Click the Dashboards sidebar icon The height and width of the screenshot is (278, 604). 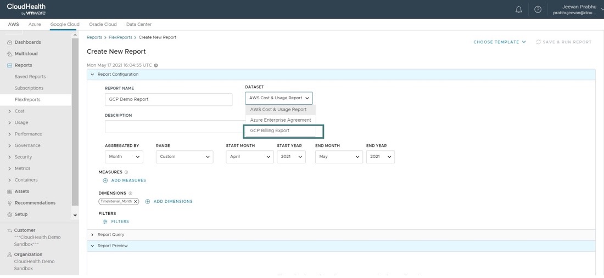[10, 42]
